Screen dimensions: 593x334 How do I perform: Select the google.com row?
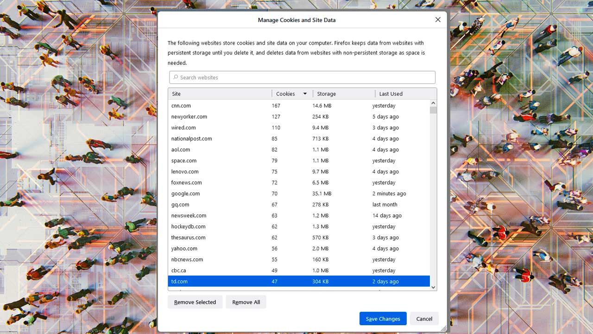(x=299, y=193)
